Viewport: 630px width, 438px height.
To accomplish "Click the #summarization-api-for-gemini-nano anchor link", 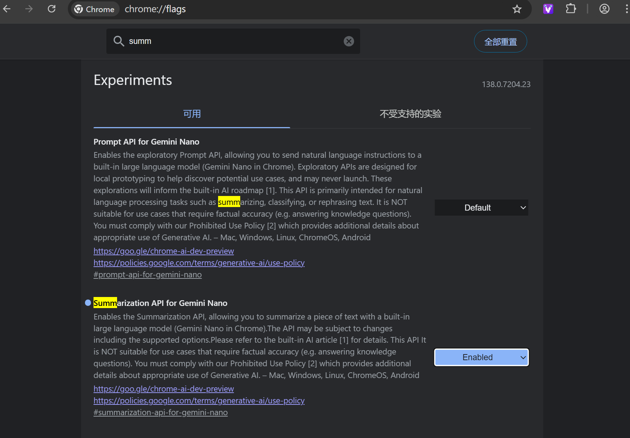I will click(160, 412).
